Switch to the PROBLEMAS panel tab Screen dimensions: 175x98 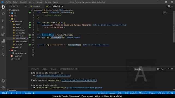[35, 69]
